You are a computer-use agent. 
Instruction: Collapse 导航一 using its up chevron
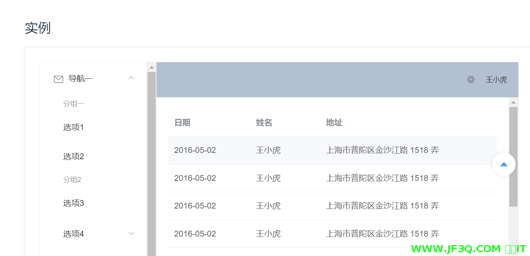point(131,78)
